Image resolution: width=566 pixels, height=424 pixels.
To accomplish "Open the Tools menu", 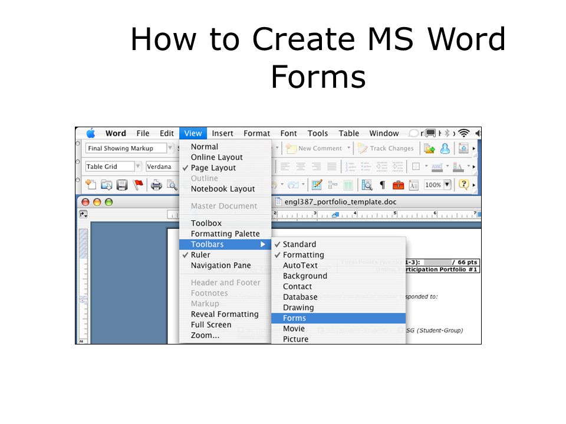I will (318, 133).
